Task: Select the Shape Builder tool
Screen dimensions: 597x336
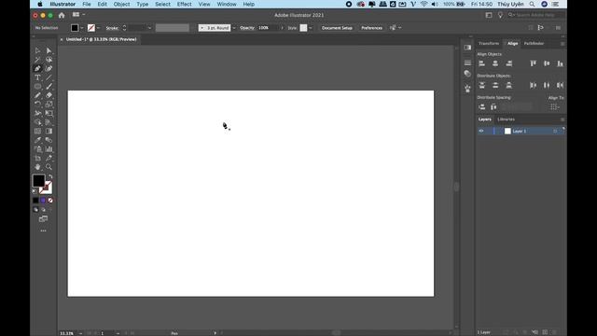Action: [x=37, y=122]
